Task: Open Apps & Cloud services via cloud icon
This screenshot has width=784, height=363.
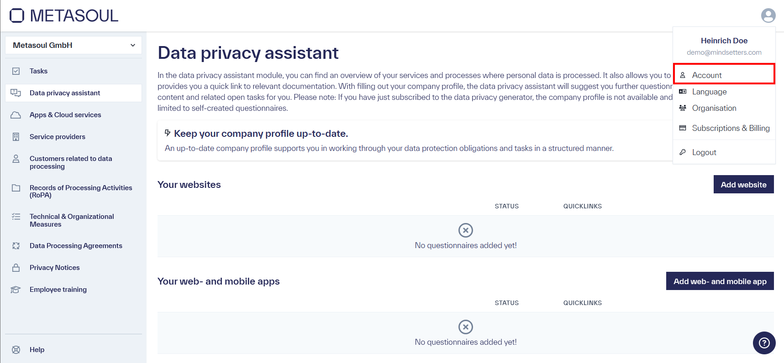Action: coord(16,114)
